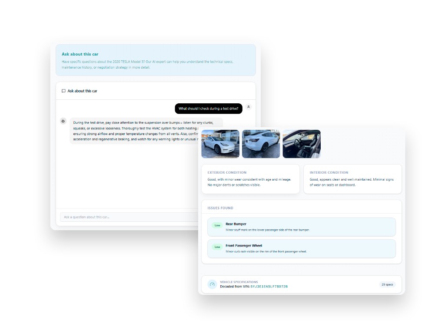Click the 29 specs counter badge
445x333 pixels.
coord(387,284)
